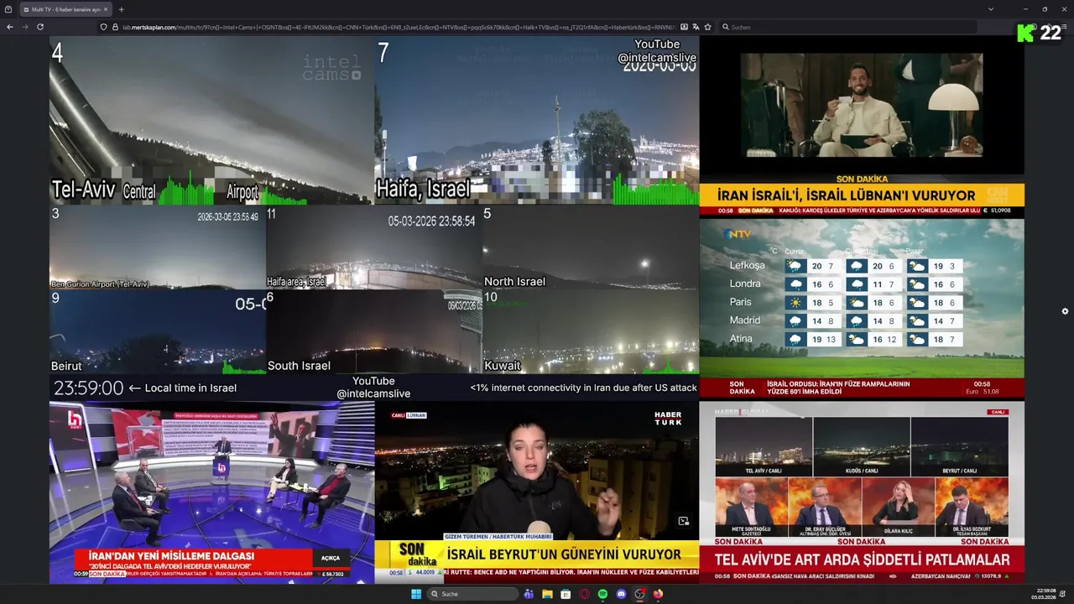Screen dimensions: 1074x604
Task: Go back using the browser back arrow
Action: (10, 27)
